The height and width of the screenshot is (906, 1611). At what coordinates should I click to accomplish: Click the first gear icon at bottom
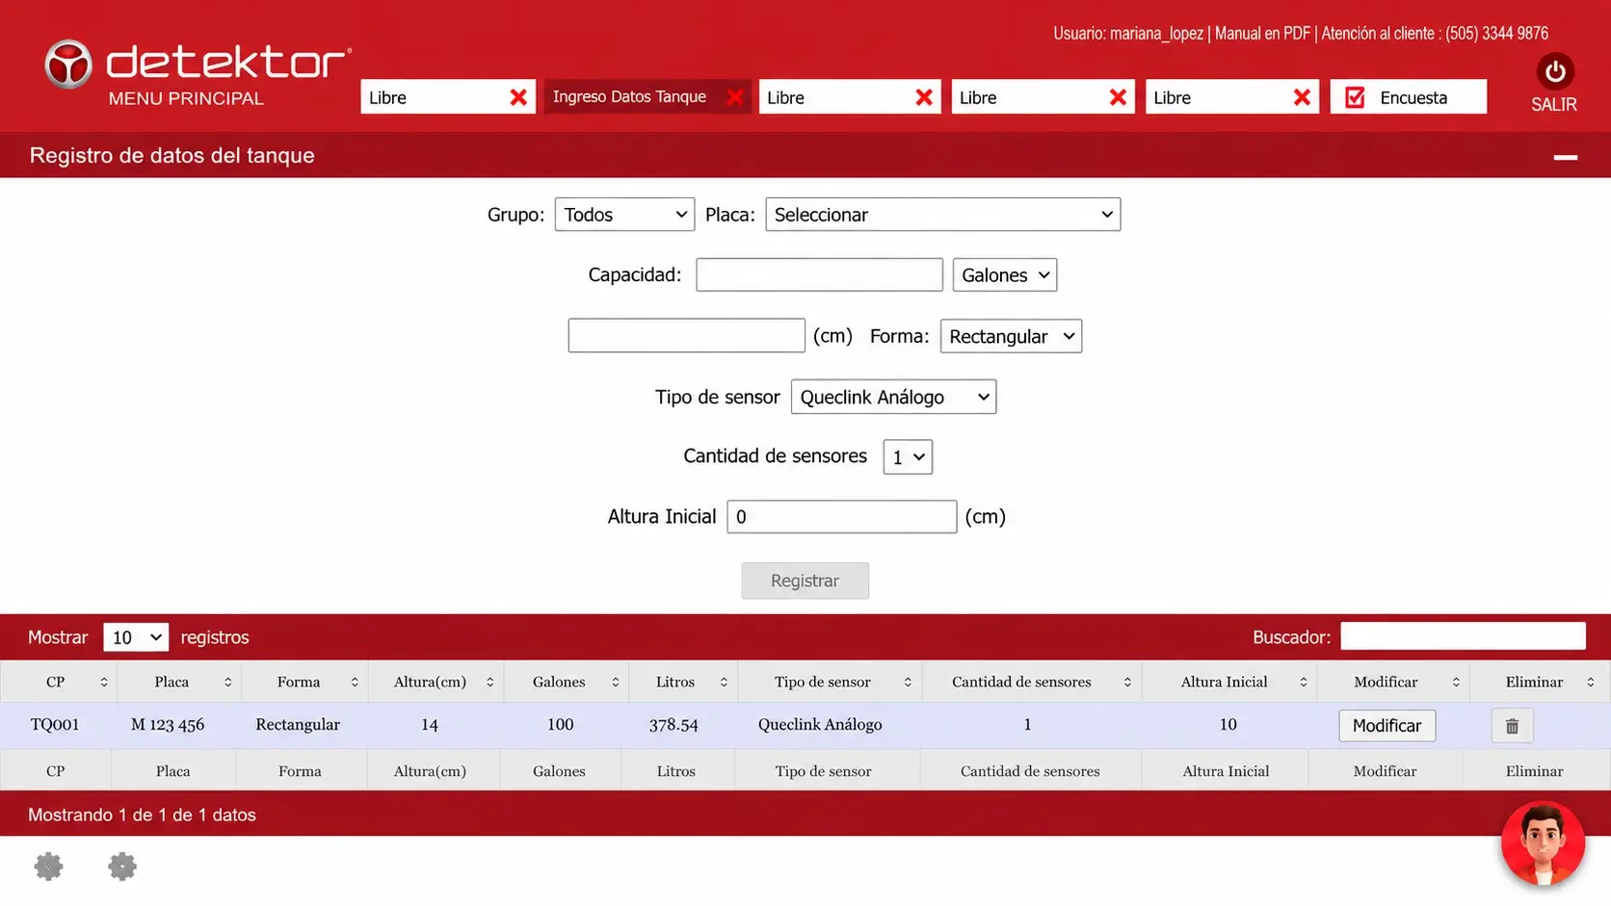[x=49, y=867]
